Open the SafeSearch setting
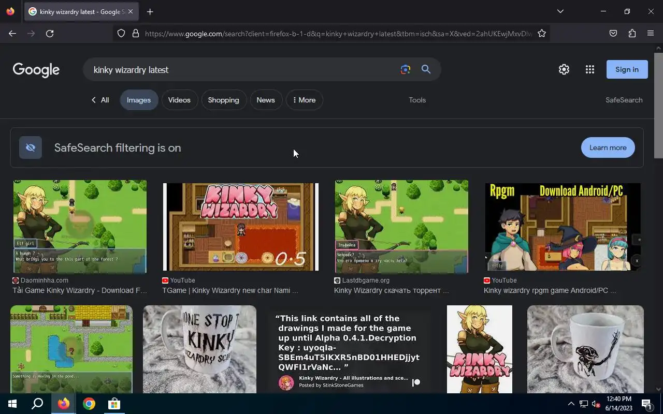 (x=624, y=100)
